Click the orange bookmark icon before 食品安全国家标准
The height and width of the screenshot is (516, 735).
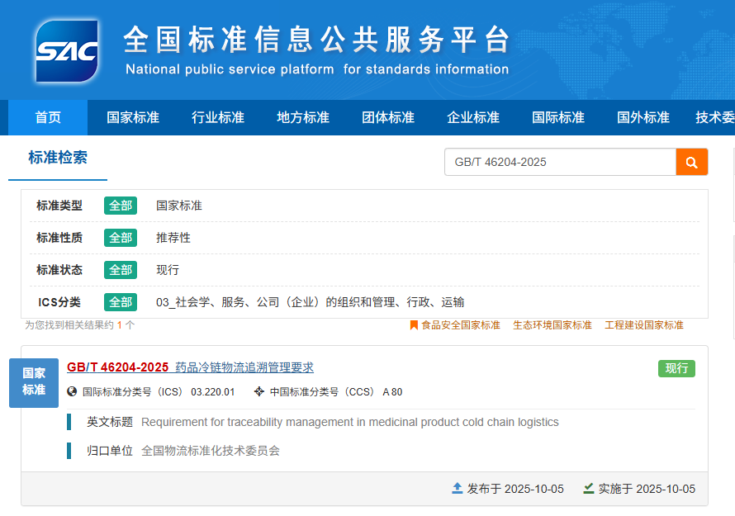(413, 325)
